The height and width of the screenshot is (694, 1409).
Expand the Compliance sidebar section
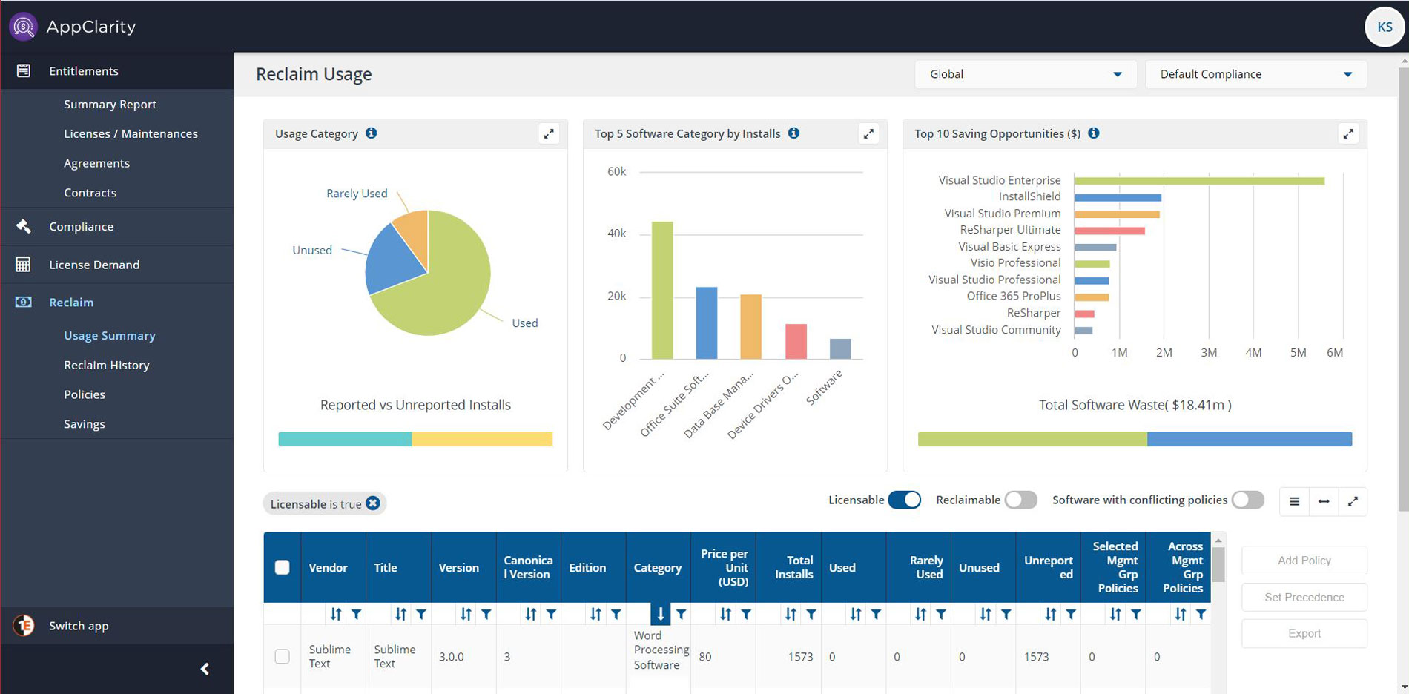(x=82, y=227)
